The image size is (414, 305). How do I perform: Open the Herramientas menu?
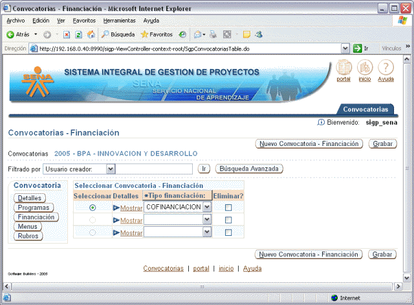point(119,21)
